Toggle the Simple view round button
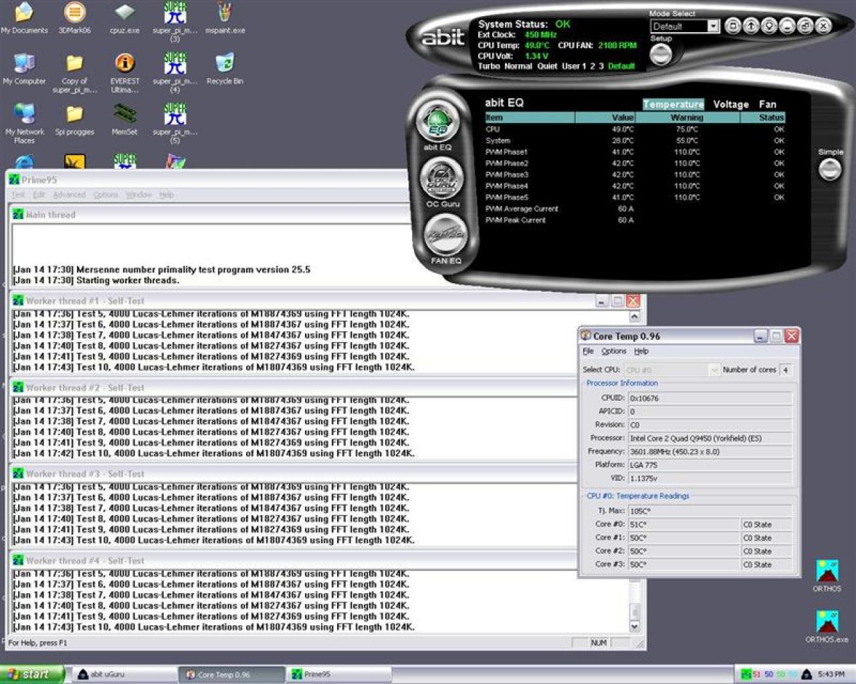856x684 pixels. [x=830, y=169]
